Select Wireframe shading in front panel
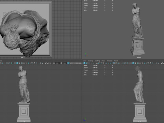The image size is (164, 123). pyautogui.click(x=15, y=63)
